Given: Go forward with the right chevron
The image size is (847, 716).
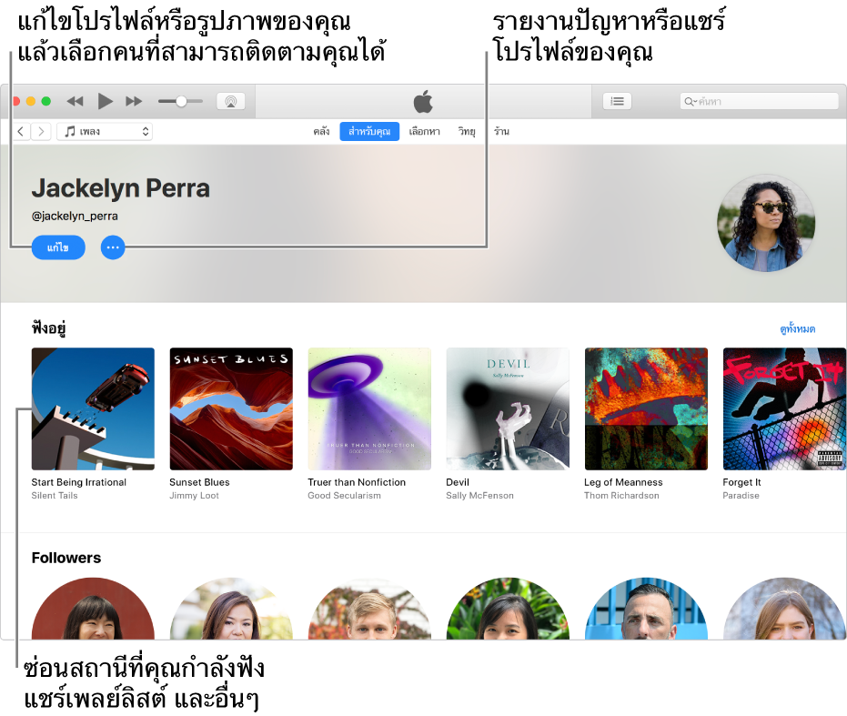Looking at the screenshot, I should (x=41, y=131).
